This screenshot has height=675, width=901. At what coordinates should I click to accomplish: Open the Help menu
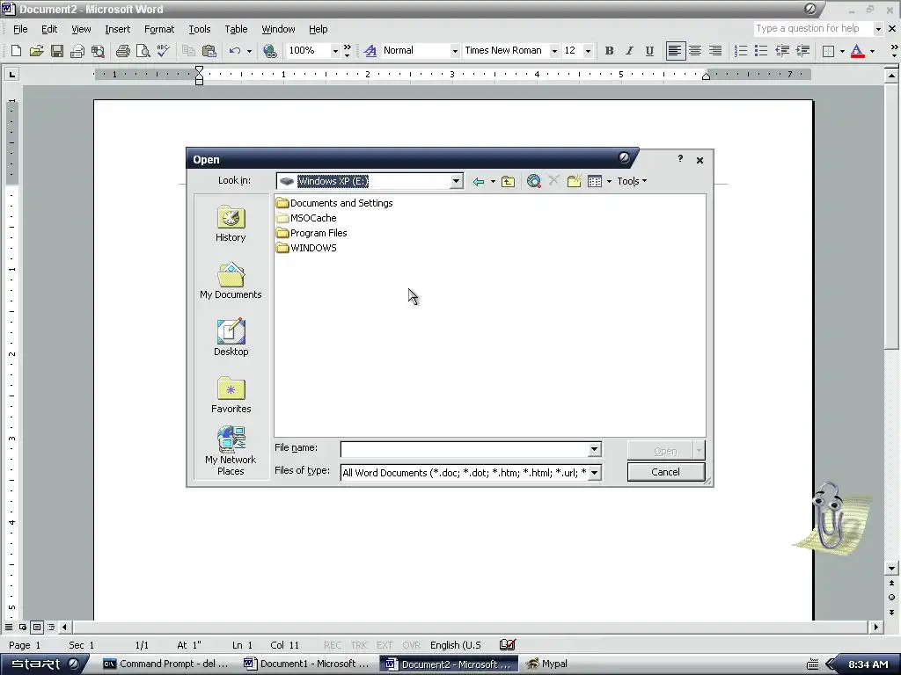(318, 29)
